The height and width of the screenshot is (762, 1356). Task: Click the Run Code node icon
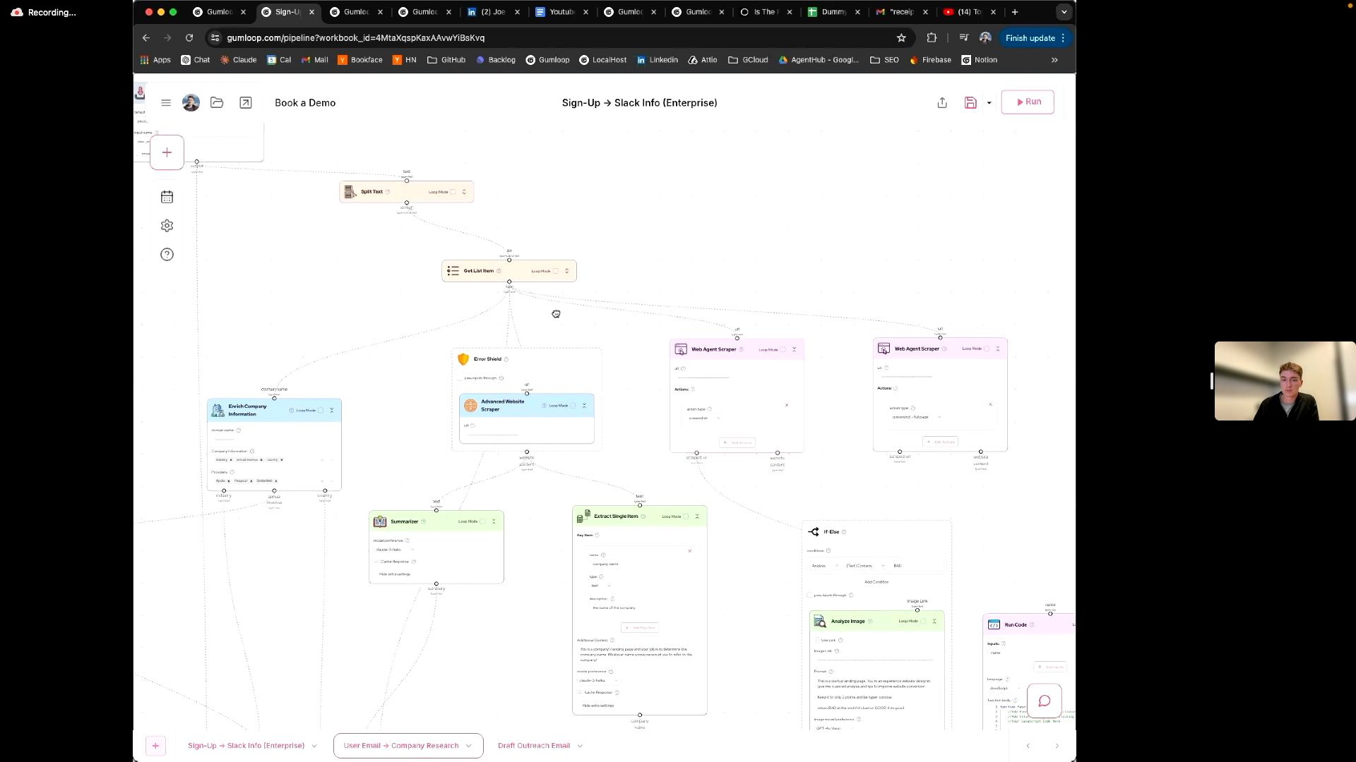994,625
